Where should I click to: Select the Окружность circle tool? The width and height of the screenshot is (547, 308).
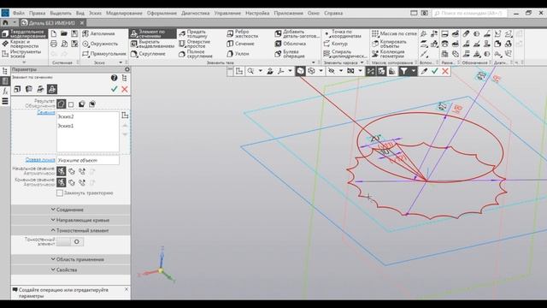[100, 44]
